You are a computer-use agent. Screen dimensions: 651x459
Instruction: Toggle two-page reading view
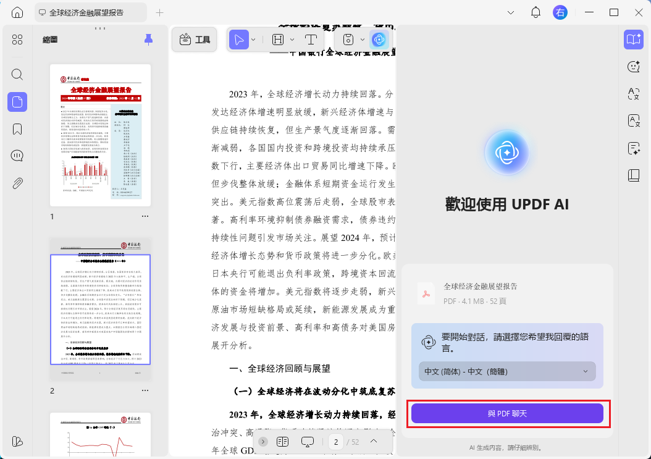(x=283, y=441)
